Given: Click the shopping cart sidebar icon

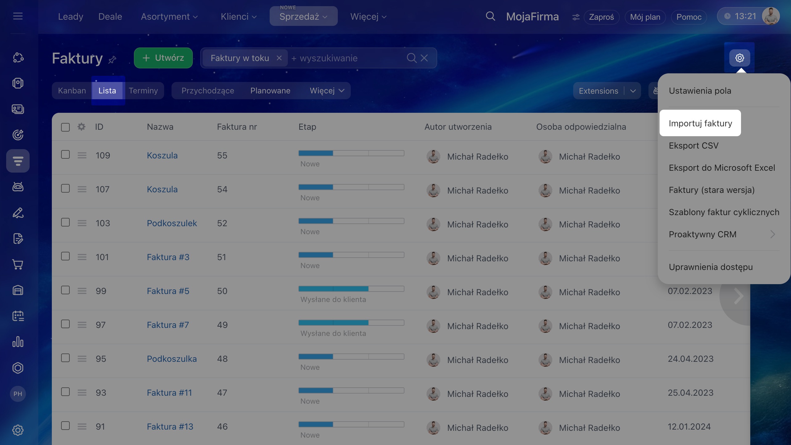Looking at the screenshot, I should click(x=18, y=264).
